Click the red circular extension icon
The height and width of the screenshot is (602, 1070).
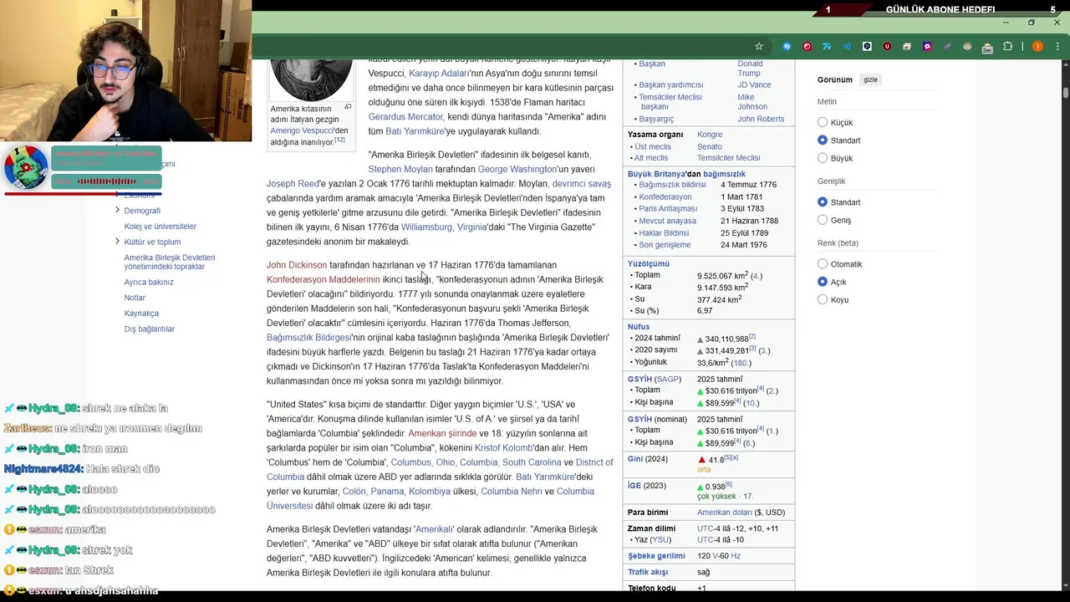[807, 47]
